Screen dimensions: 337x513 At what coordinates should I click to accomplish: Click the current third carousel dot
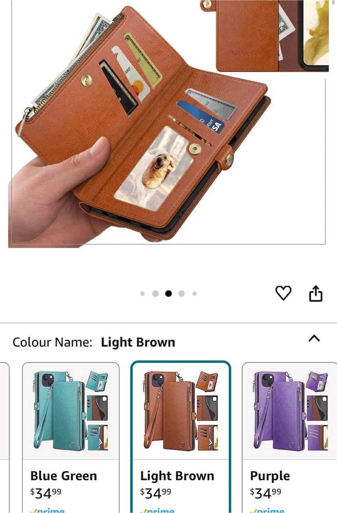coord(168,294)
